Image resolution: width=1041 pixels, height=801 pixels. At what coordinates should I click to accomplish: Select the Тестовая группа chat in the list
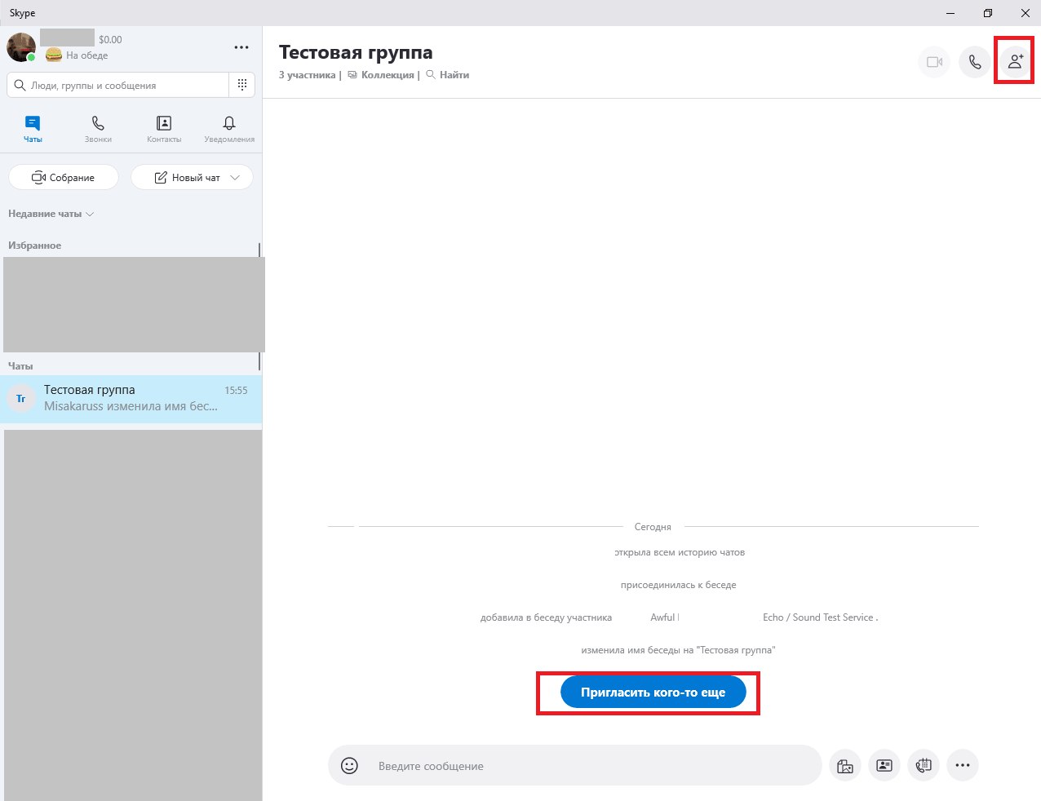[x=131, y=399]
